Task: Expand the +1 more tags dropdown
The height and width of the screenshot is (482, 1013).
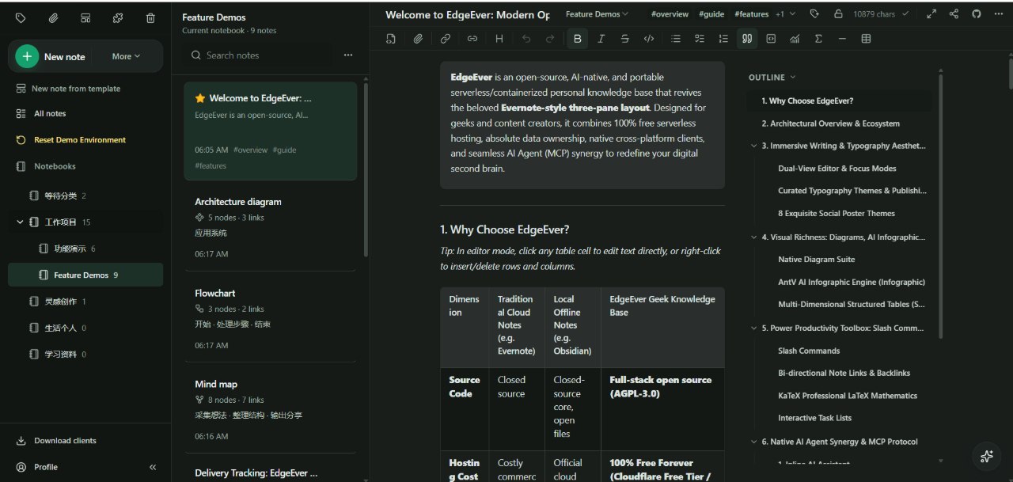Action: 784,14
